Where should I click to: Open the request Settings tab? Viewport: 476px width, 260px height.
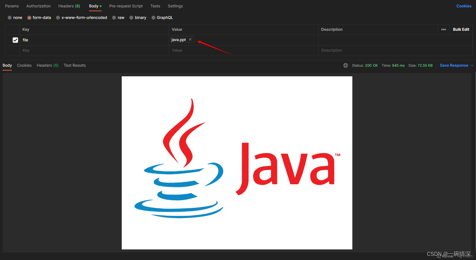tap(175, 6)
